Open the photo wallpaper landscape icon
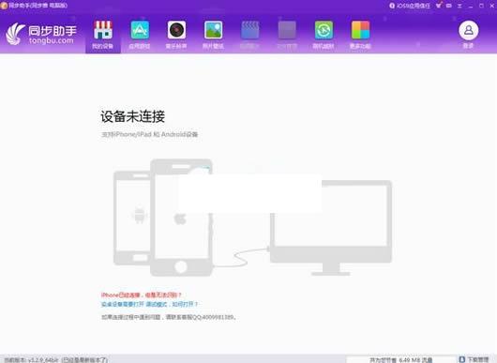Image resolution: width=497 pixels, height=363 pixels. 213,30
